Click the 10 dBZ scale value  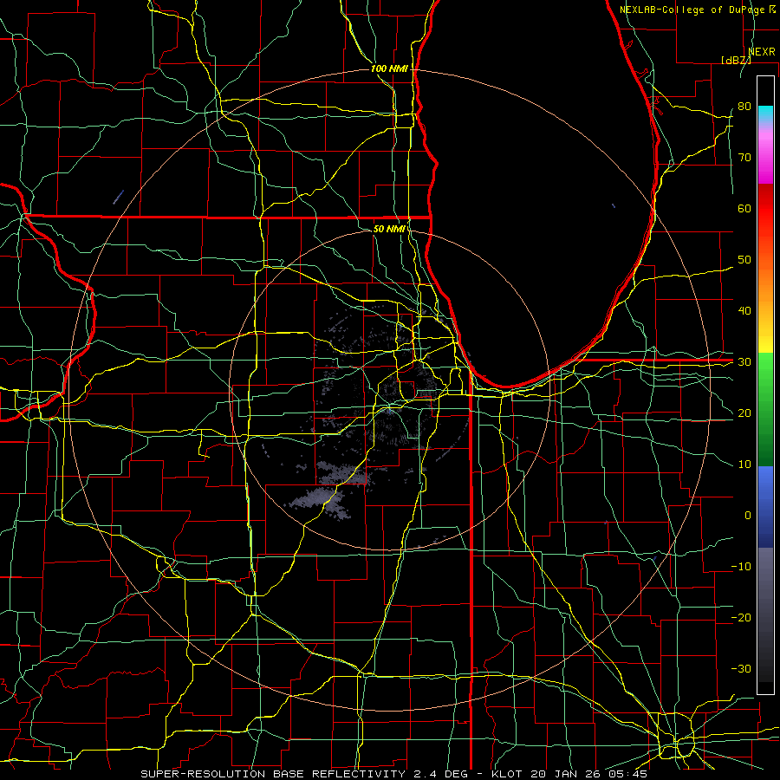(744, 465)
